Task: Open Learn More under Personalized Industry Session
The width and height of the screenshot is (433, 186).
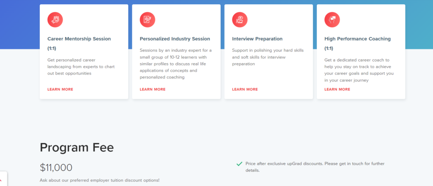Action: (153, 89)
